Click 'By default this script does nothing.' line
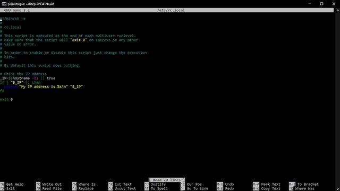Image resolution: width=340 pixels, height=191 pixels. tap(40, 65)
